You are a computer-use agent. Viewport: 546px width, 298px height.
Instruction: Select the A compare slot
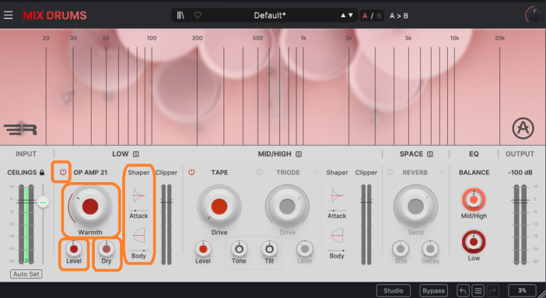coord(364,15)
